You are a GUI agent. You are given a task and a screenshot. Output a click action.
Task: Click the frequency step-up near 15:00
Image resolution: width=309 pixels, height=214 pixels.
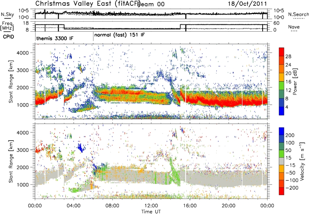[180, 27]
